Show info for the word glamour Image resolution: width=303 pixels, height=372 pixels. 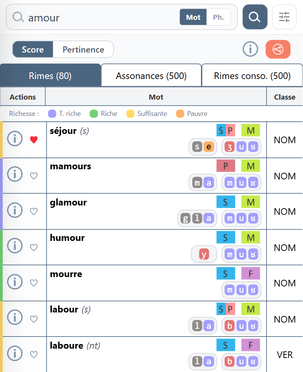(15, 210)
